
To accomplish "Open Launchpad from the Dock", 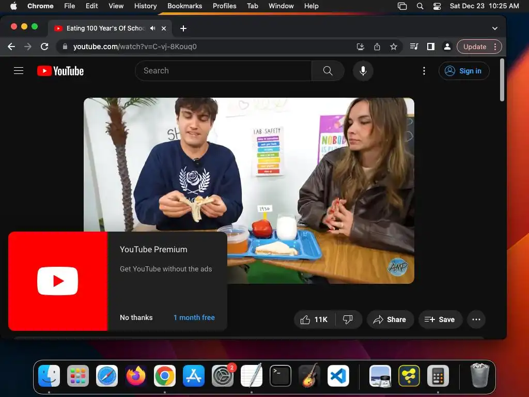I will point(78,376).
